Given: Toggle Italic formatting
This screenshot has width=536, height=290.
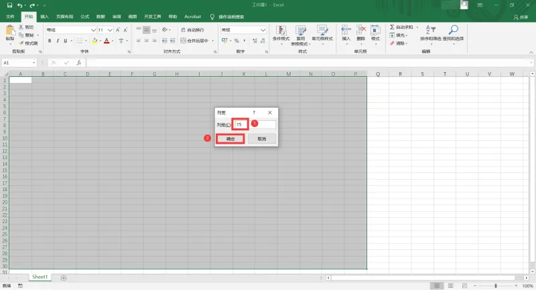Looking at the screenshot, I should tap(58, 41).
